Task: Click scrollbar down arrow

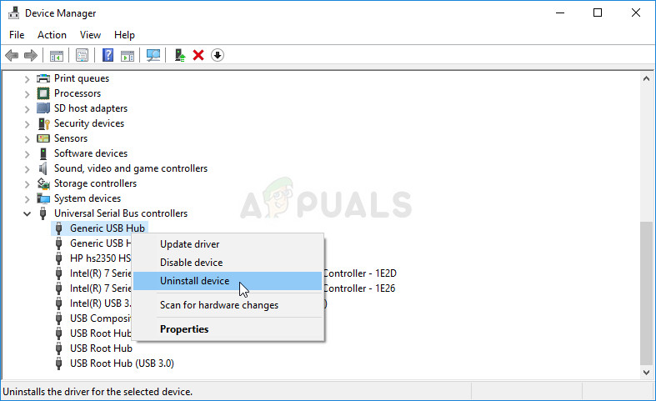Action: (x=646, y=372)
